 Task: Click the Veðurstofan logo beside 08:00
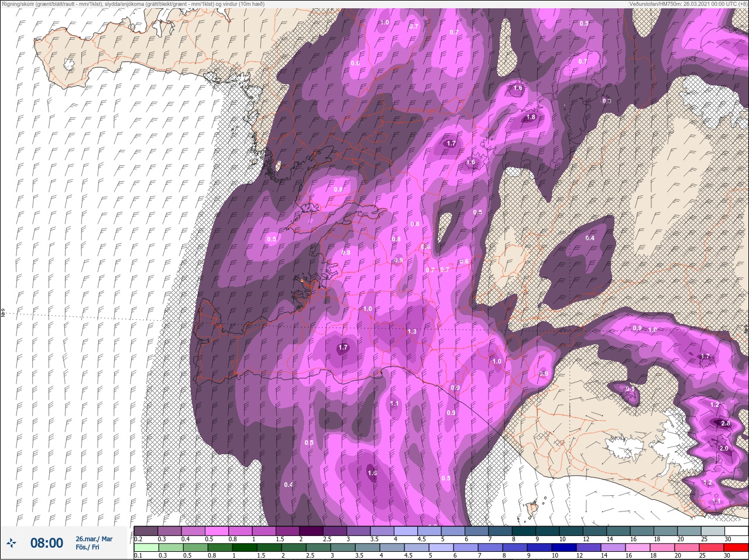point(12,543)
